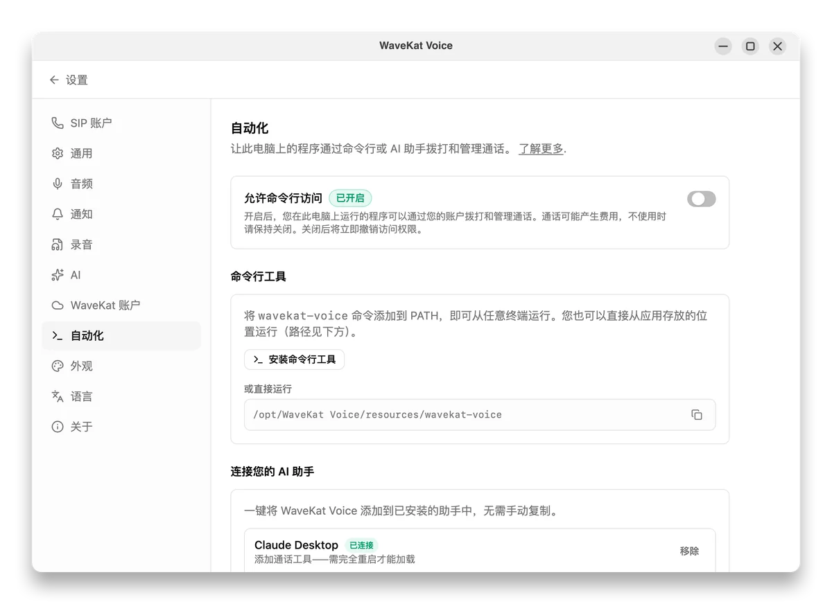The width and height of the screenshot is (832, 604).
Task: Open the 了解更多 link
Action: [x=541, y=149]
